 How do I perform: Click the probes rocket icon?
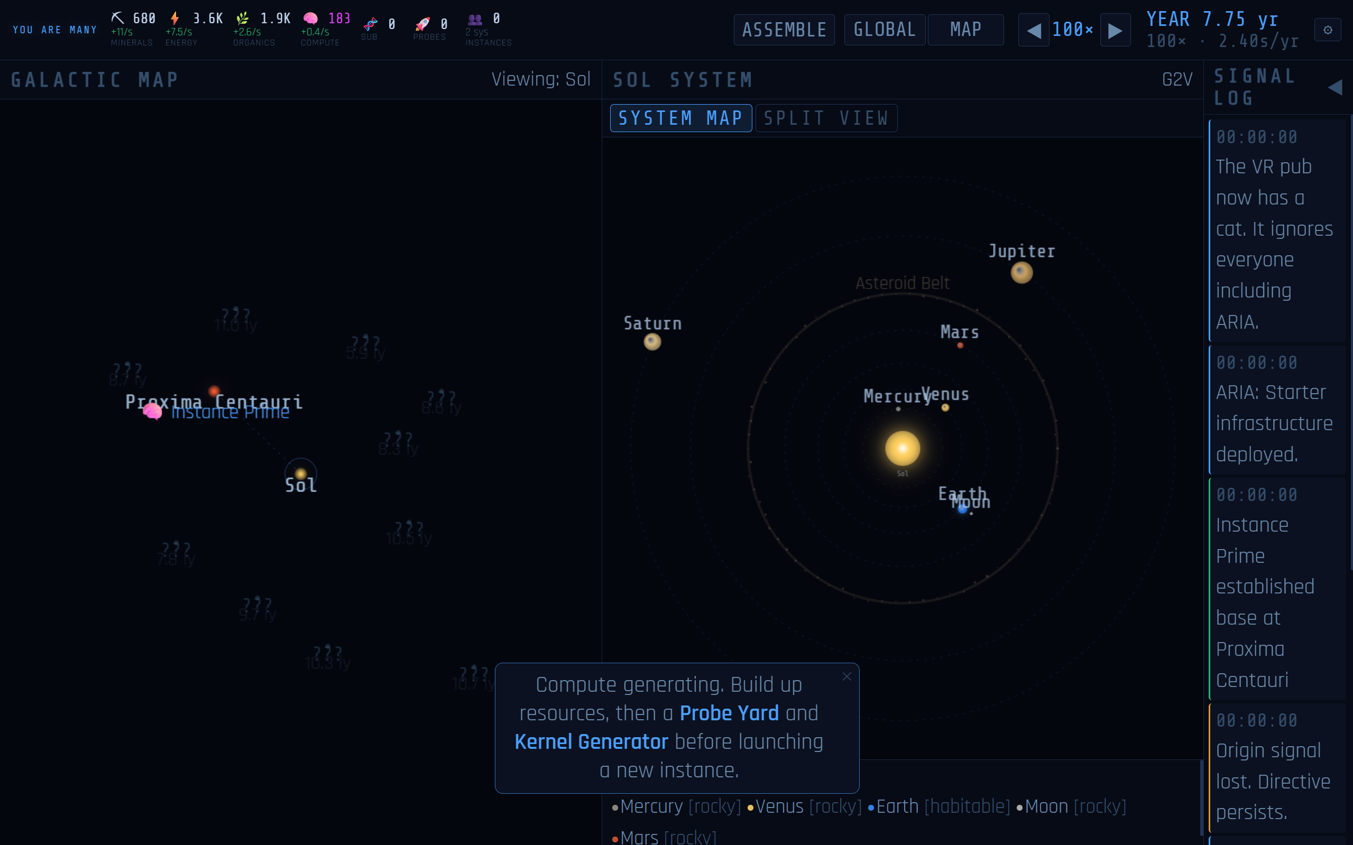423,24
